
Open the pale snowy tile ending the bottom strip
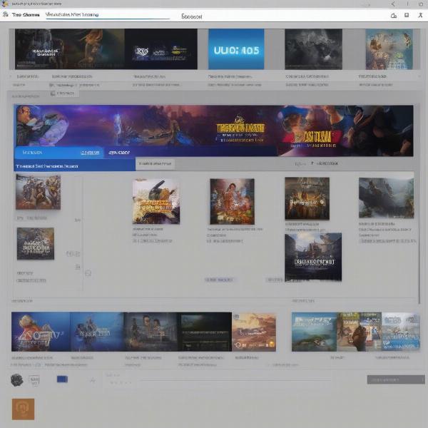(401, 332)
